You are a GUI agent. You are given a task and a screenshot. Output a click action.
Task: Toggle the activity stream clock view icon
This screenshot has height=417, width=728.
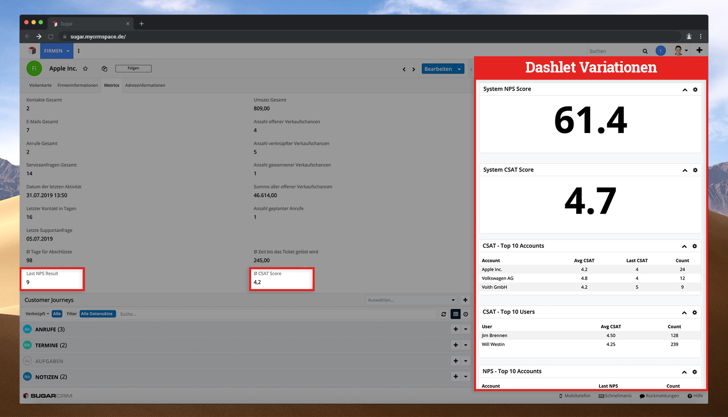tap(466, 314)
